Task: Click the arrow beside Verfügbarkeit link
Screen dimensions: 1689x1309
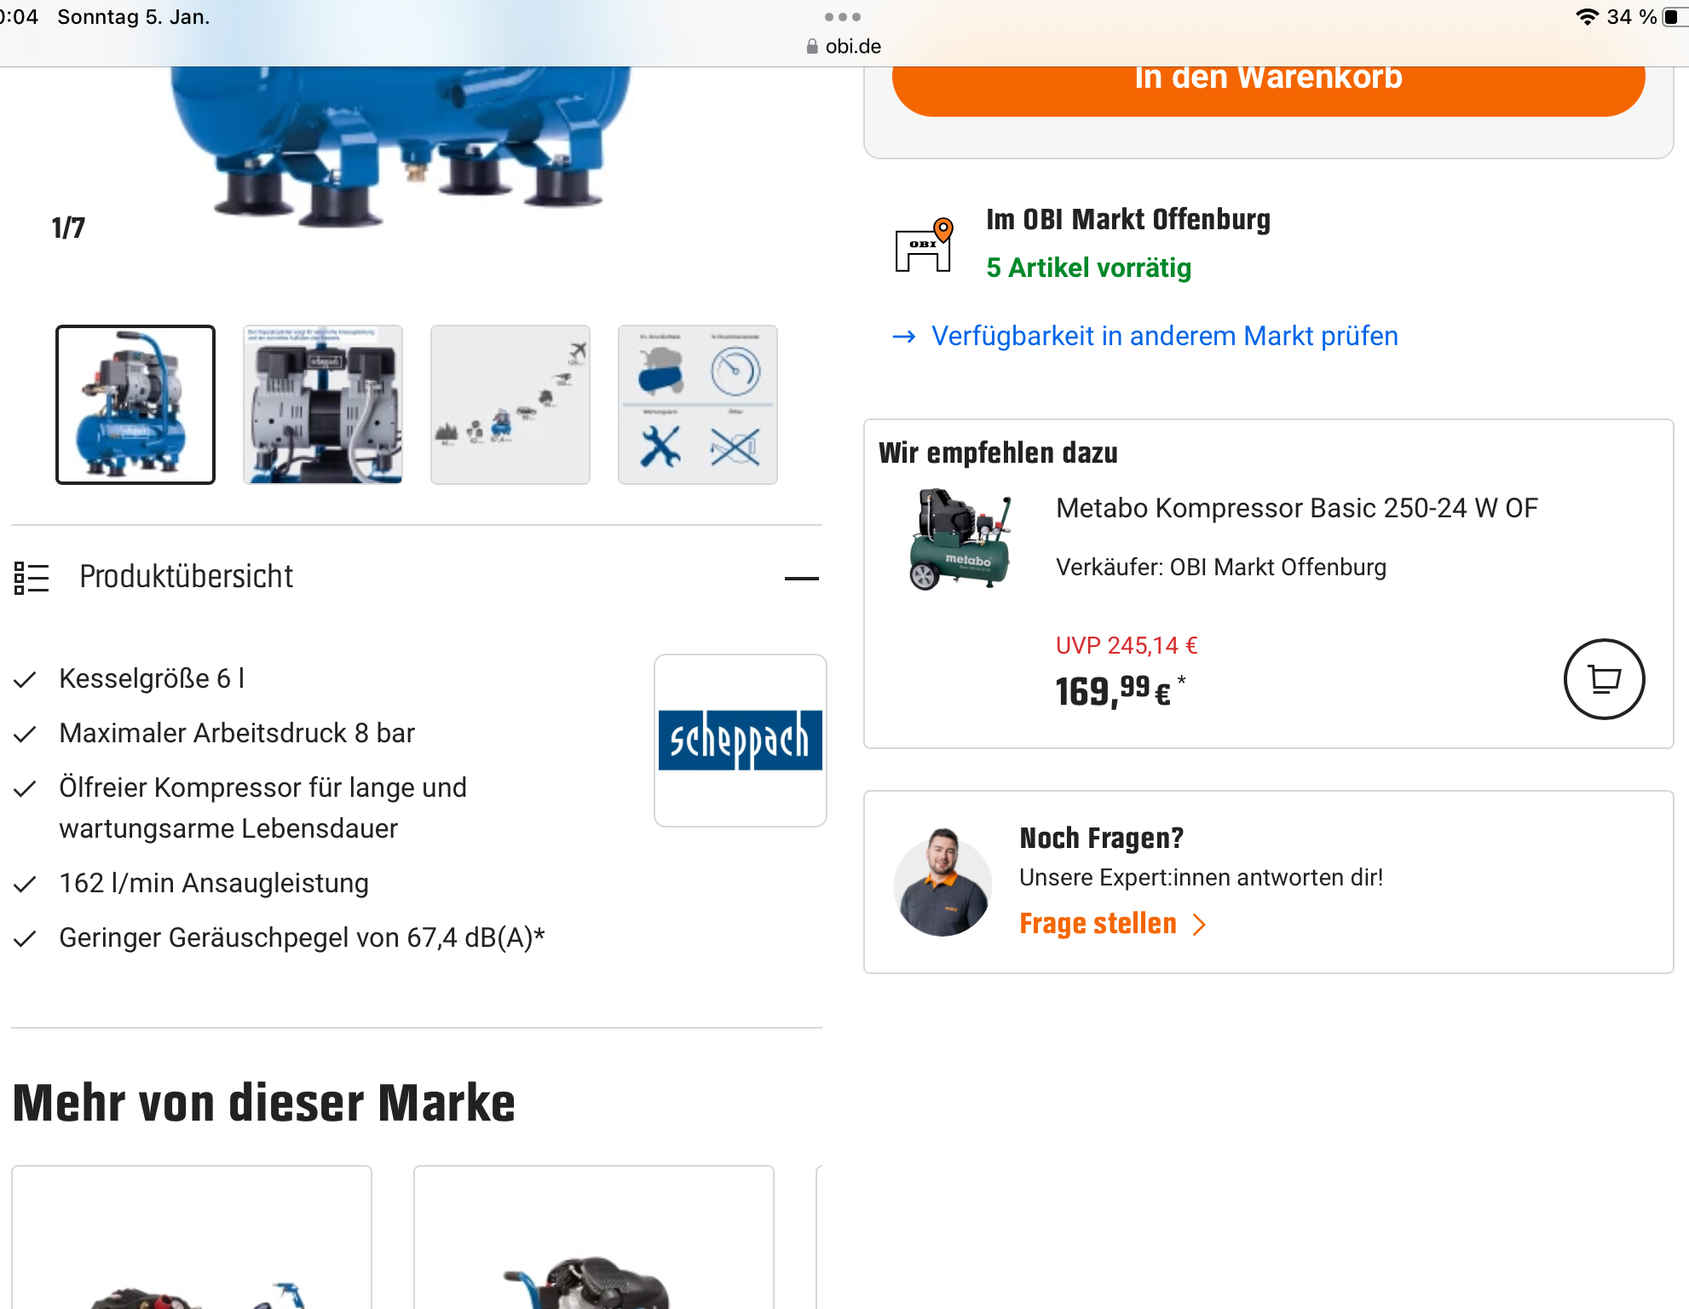Action: [x=904, y=337]
